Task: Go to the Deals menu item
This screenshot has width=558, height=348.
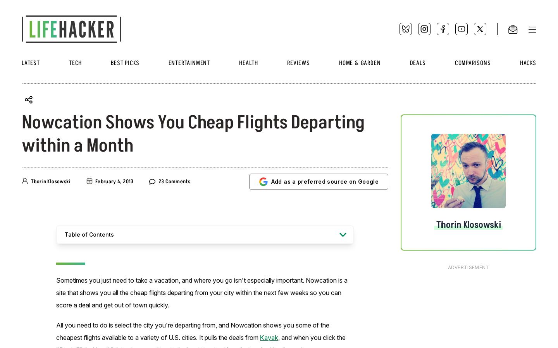Action: pos(418,63)
